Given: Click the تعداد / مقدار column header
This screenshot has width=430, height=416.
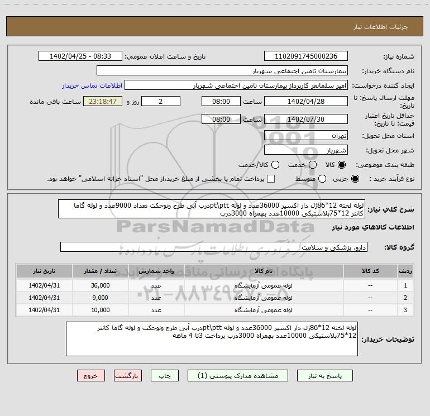Looking at the screenshot, I should [x=100, y=271].
